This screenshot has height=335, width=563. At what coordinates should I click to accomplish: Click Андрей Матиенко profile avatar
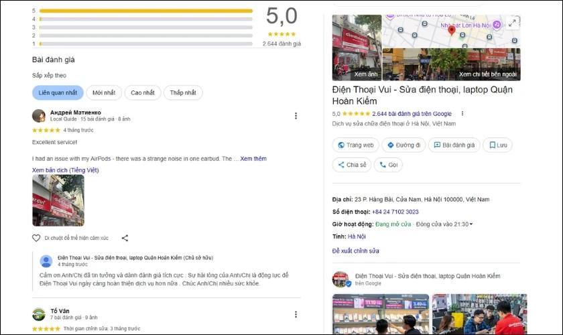click(39, 116)
